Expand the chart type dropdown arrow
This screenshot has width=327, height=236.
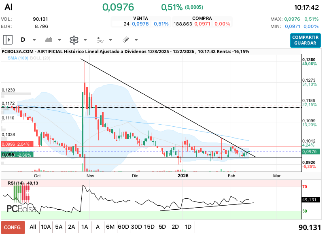coord(60,40)
